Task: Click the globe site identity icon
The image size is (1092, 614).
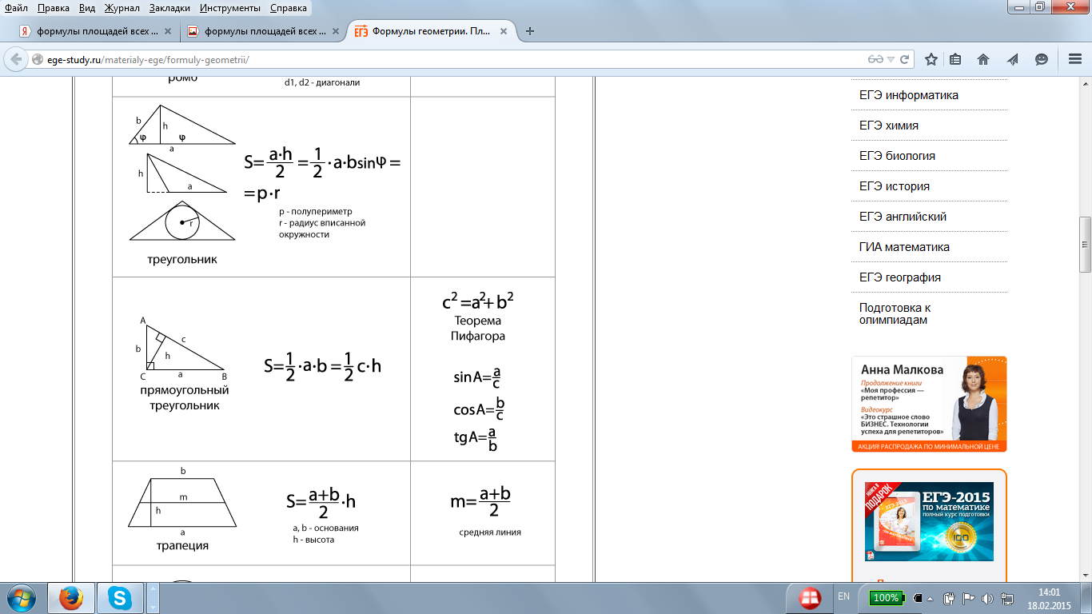Action: pyautogui.click(x=38, y=59)
